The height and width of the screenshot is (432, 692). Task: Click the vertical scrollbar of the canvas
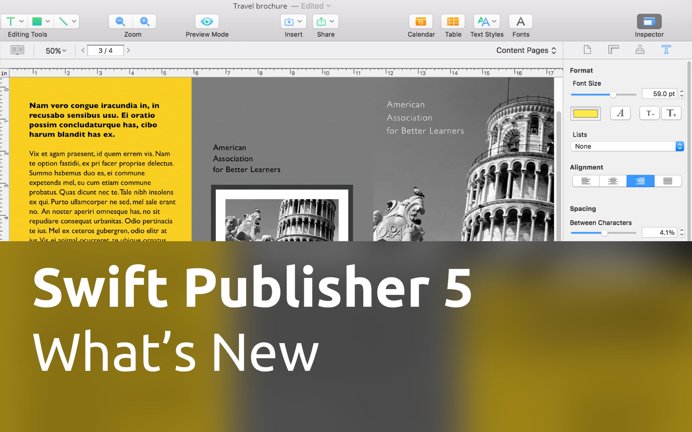[559, 176]
